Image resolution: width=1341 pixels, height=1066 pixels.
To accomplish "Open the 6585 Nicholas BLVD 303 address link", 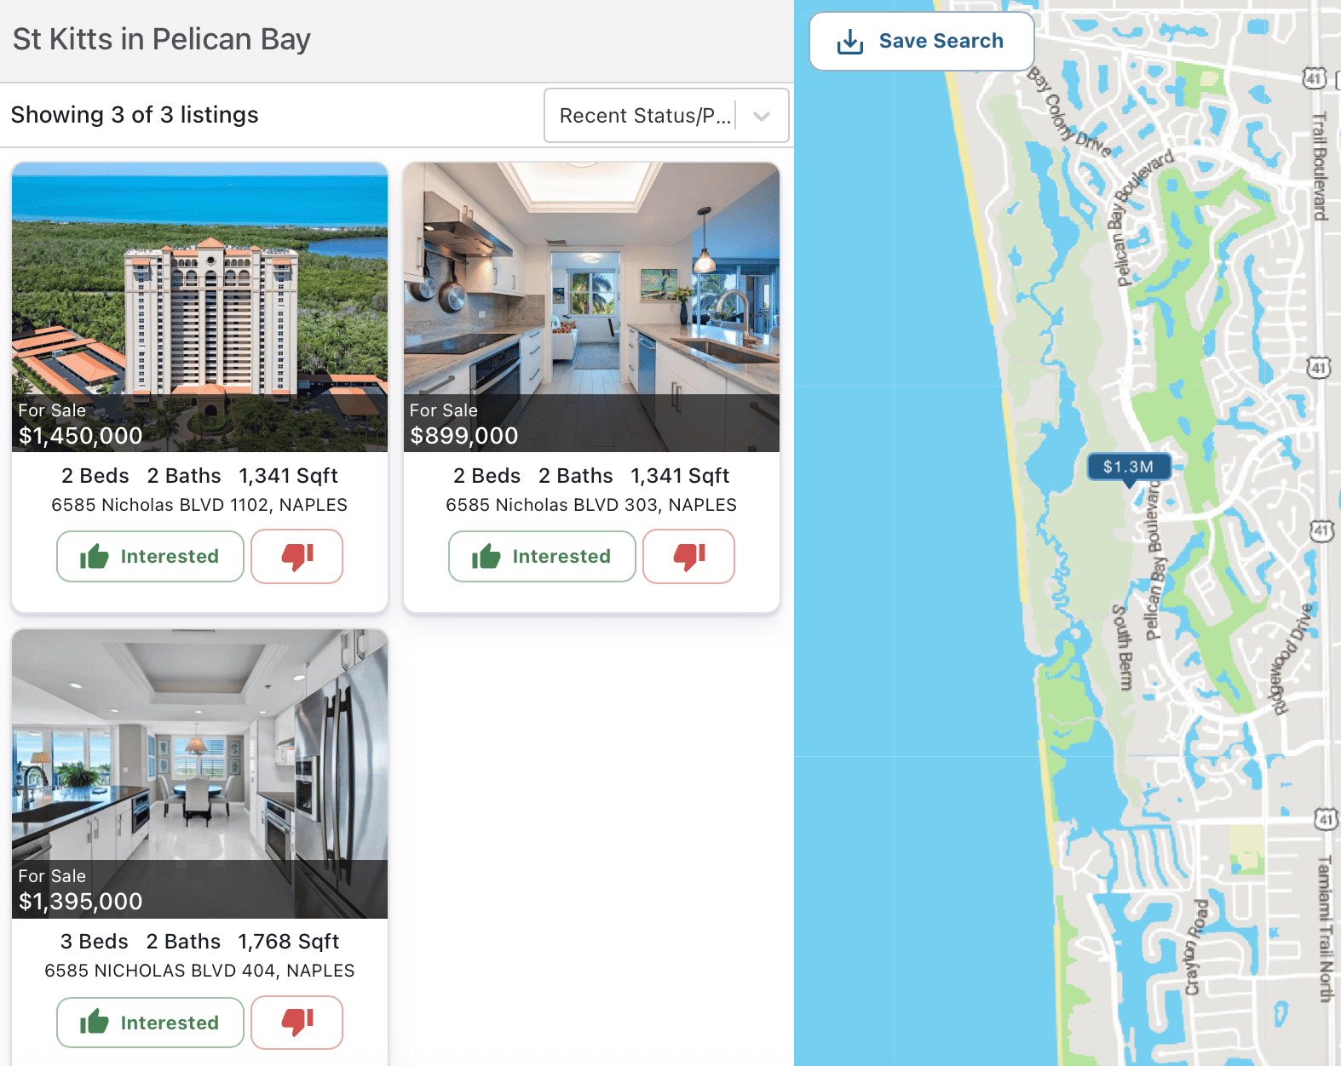I will 591,505.
